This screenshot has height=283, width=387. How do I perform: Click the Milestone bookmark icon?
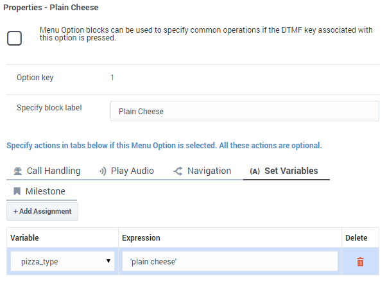(x=17, y=191)
